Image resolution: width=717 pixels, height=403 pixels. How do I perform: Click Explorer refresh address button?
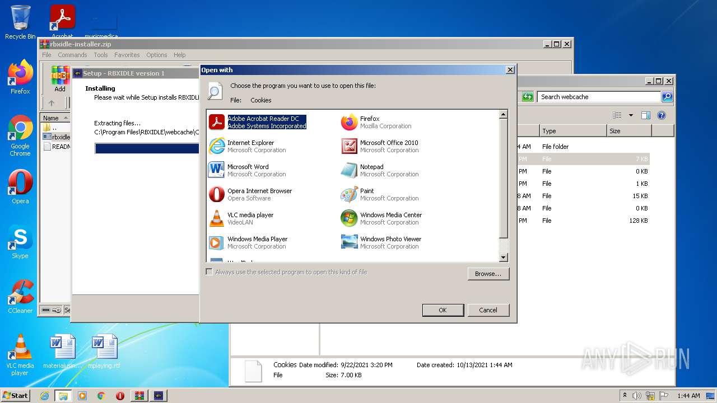pos(528,97)
